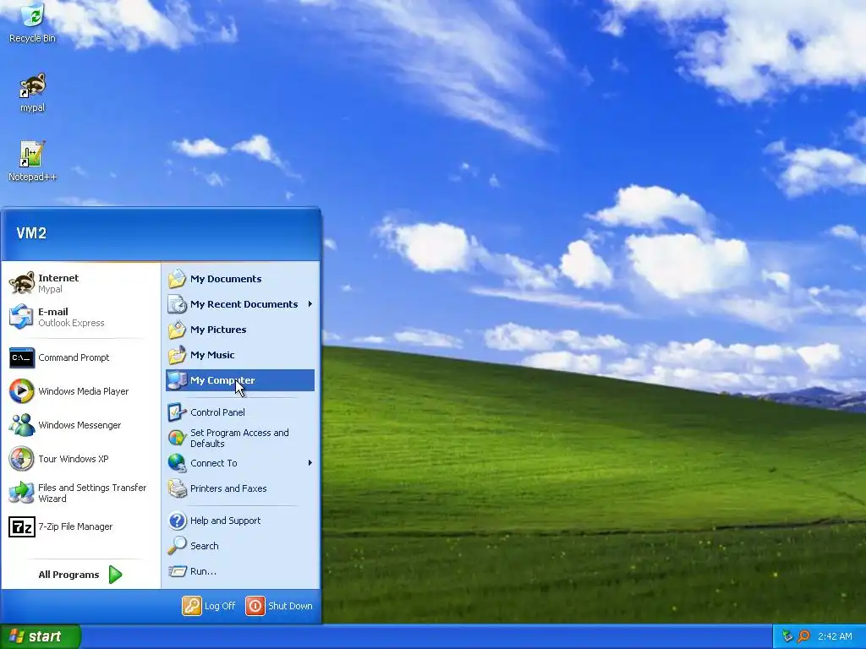Click the Safely Remove Hardware tray icon

coord(787,636)
